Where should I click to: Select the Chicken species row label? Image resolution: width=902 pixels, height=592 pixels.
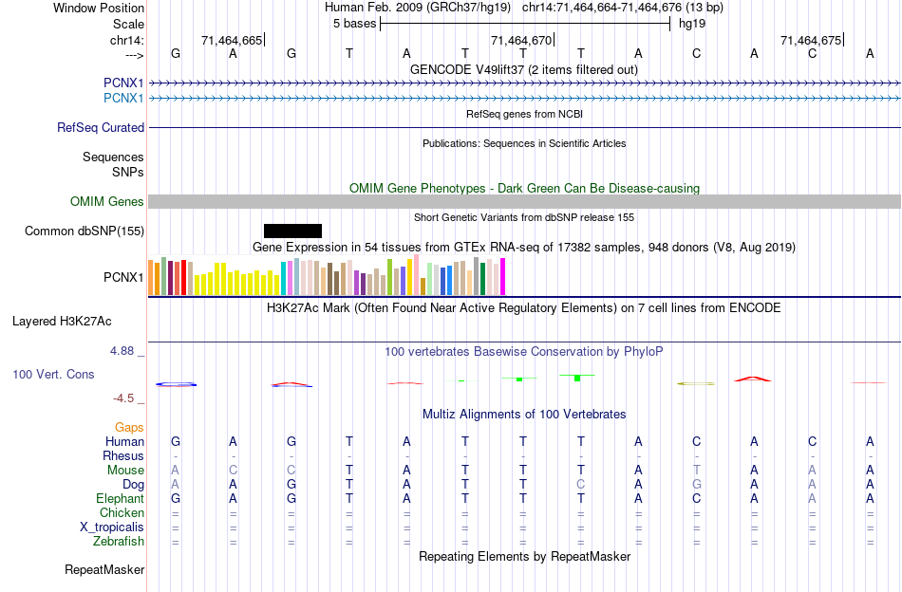[x=122, y=512]
